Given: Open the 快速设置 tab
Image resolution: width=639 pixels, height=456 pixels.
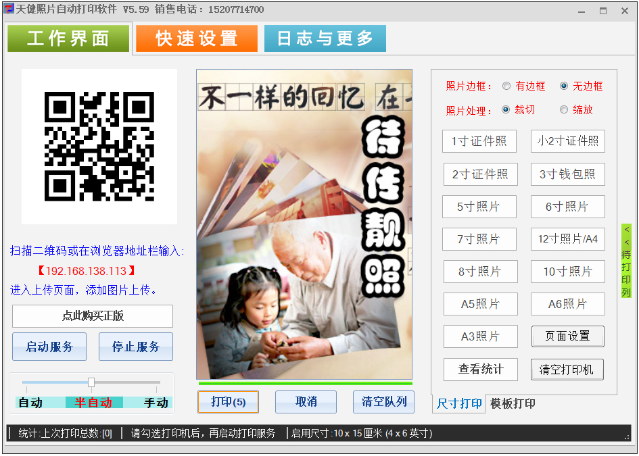Looking at the screenshot, I should pos(197,39).
